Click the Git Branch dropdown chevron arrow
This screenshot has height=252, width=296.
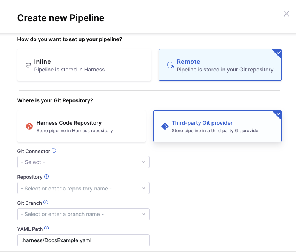143,214
